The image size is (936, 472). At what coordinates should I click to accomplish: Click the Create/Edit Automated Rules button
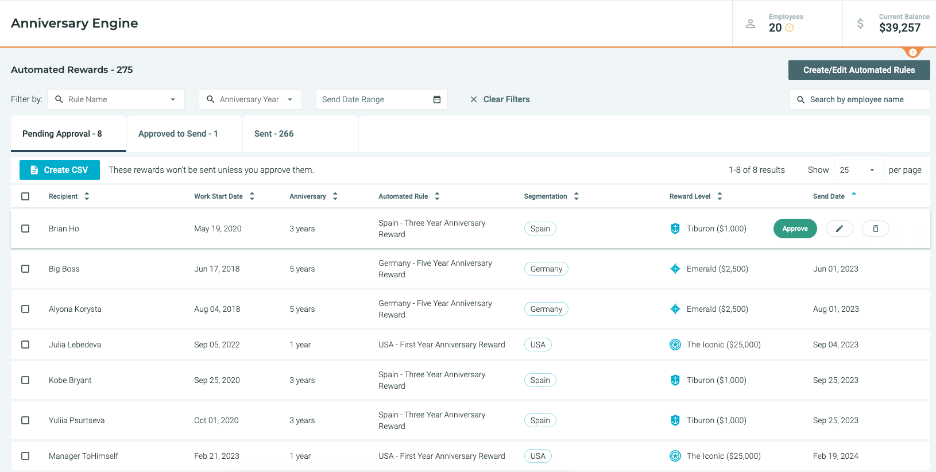tap(858, 70)
